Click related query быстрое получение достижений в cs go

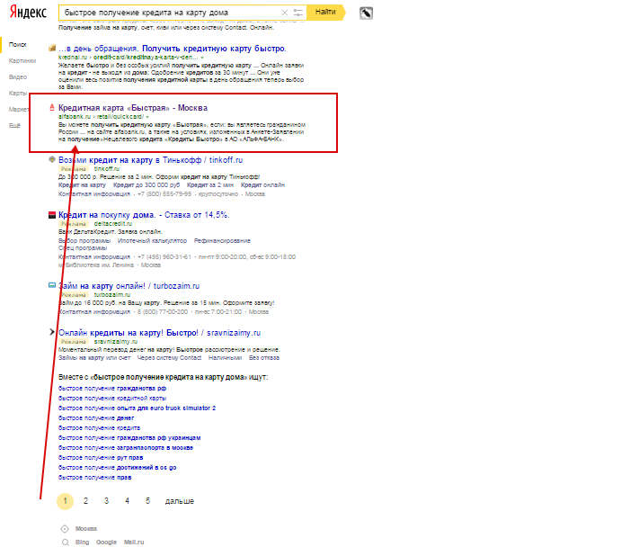pos(118,468)
